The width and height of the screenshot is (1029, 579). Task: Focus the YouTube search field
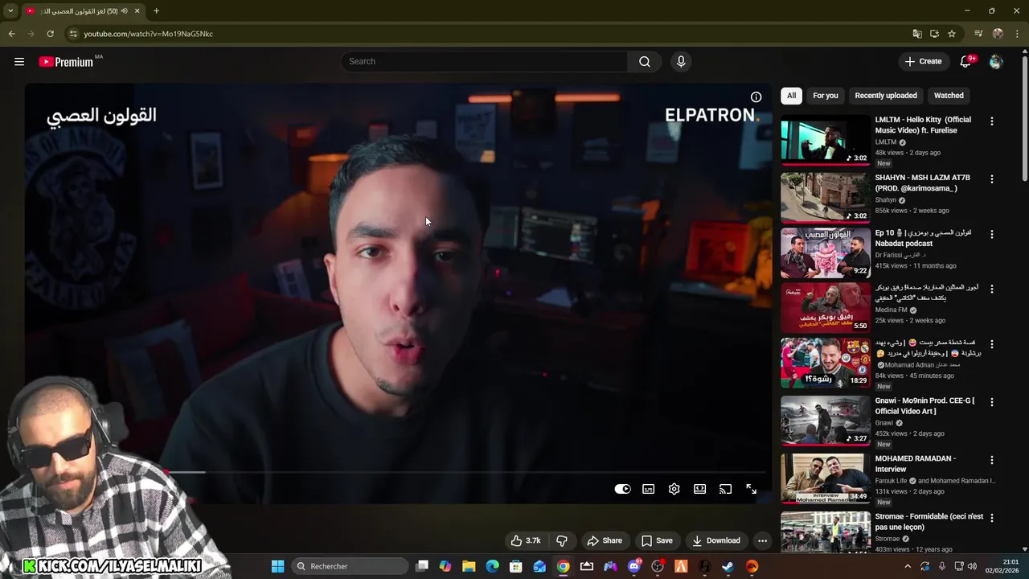[485, 62]
